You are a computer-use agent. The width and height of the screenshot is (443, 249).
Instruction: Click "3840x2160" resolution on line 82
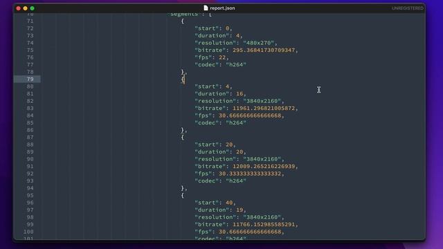tap(262, 101)
